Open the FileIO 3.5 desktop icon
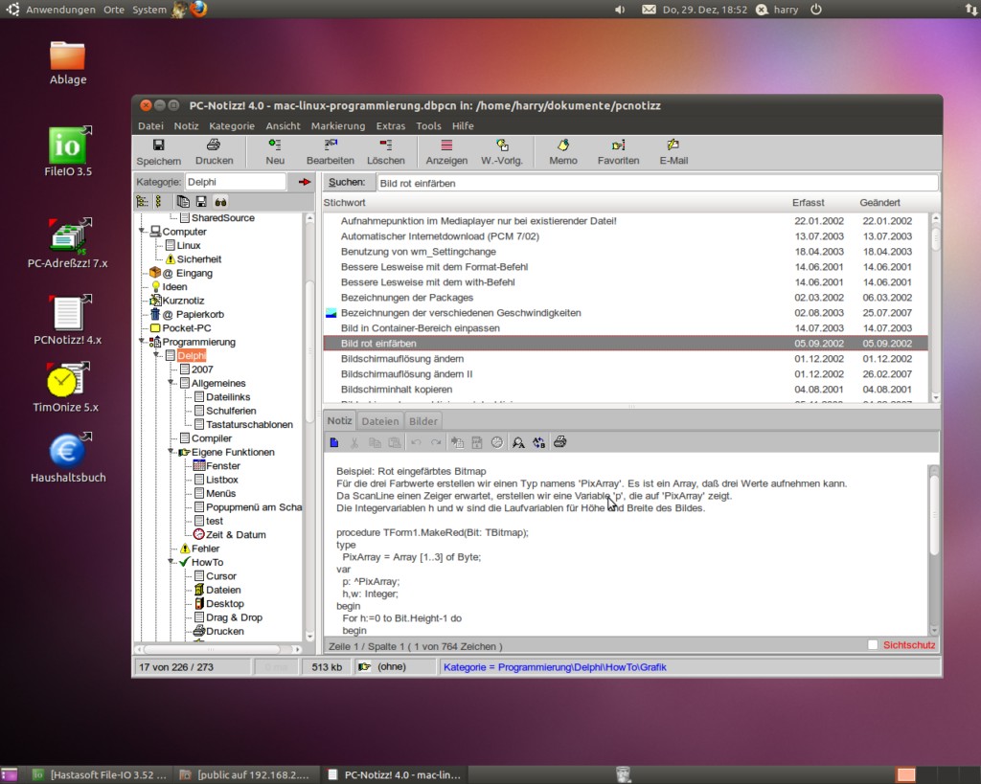Screen dimensions: 981x784 pyautogui.click(x=68, y=151)
